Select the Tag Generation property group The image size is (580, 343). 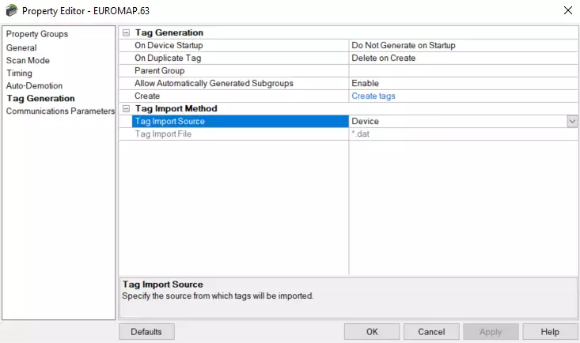40,99
